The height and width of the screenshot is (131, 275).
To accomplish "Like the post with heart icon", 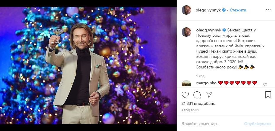I will click(x=185, y=95).
